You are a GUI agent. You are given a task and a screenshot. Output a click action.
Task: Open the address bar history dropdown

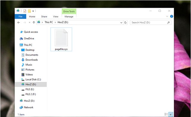[x=121, y=23]
